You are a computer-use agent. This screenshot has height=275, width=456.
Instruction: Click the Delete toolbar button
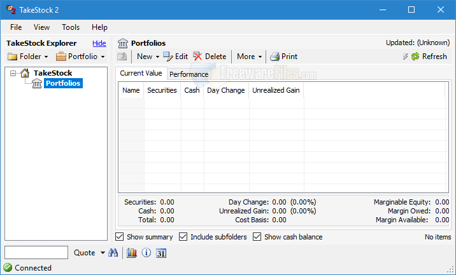point(210,57)
